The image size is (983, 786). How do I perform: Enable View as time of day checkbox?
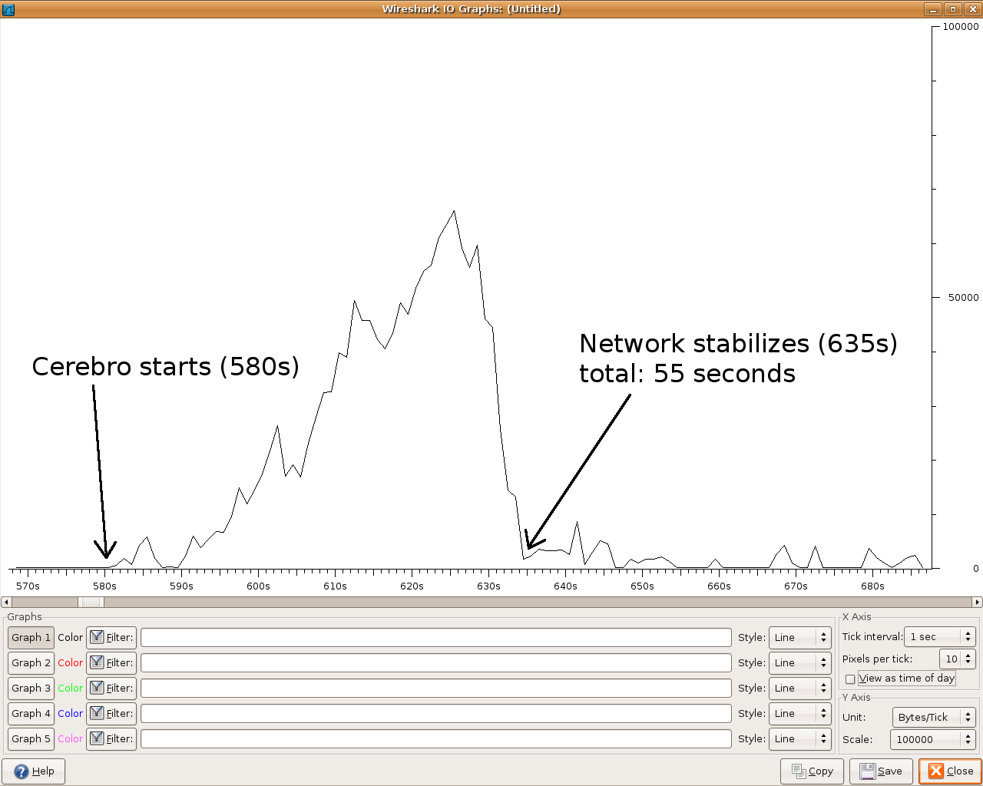pyautogui.click(x=850, y=679)
